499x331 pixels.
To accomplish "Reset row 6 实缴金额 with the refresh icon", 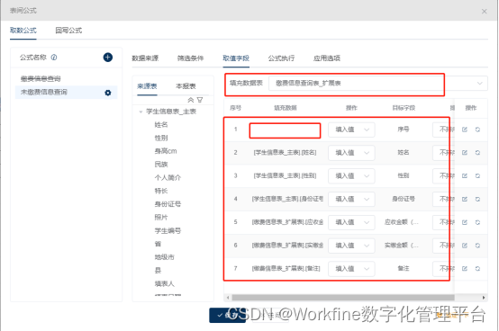I will [x=477, y=246].
